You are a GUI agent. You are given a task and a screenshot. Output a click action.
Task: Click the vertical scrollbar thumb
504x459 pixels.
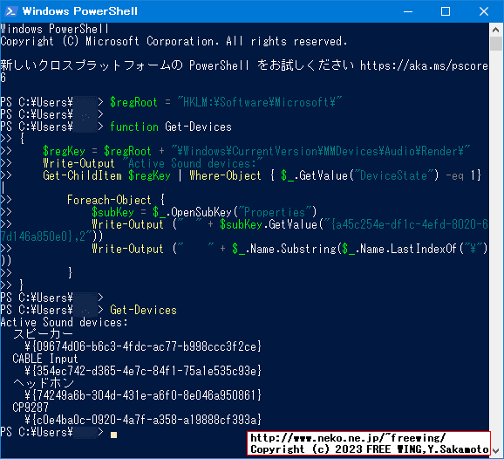tap(495, 44)
